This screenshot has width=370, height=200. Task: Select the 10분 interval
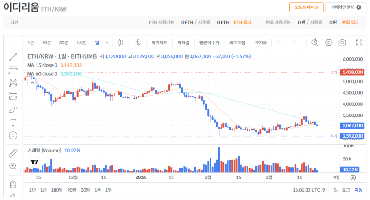(x=47, y=42)
